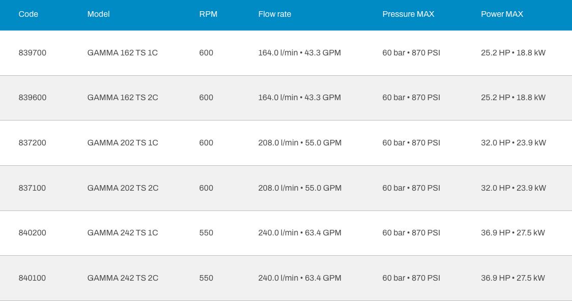572x301 pixels.
Task: Select product code 840200
Action: 33,233
